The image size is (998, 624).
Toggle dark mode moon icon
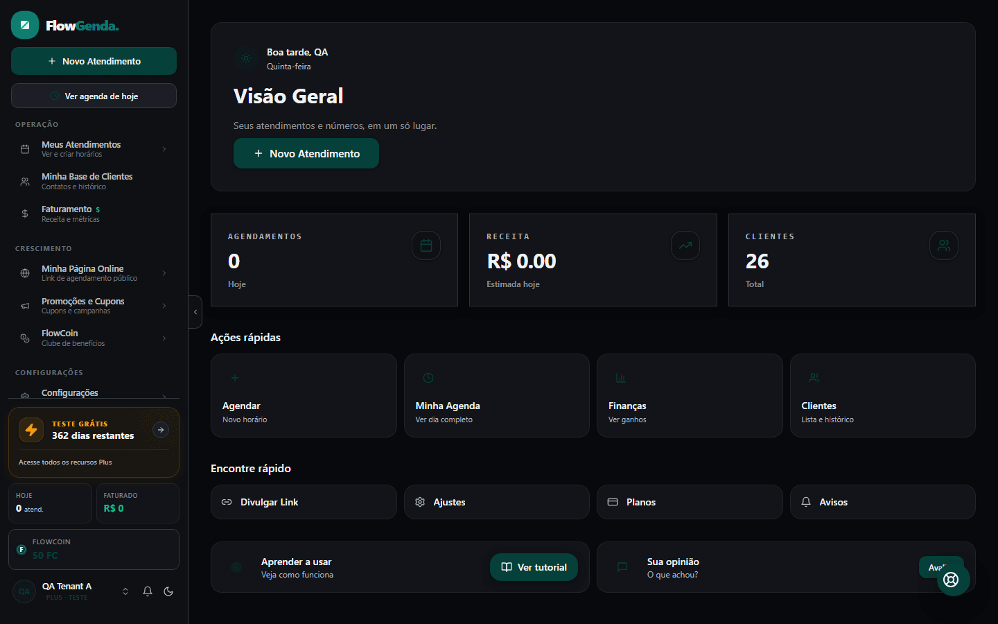coord(168,591)
